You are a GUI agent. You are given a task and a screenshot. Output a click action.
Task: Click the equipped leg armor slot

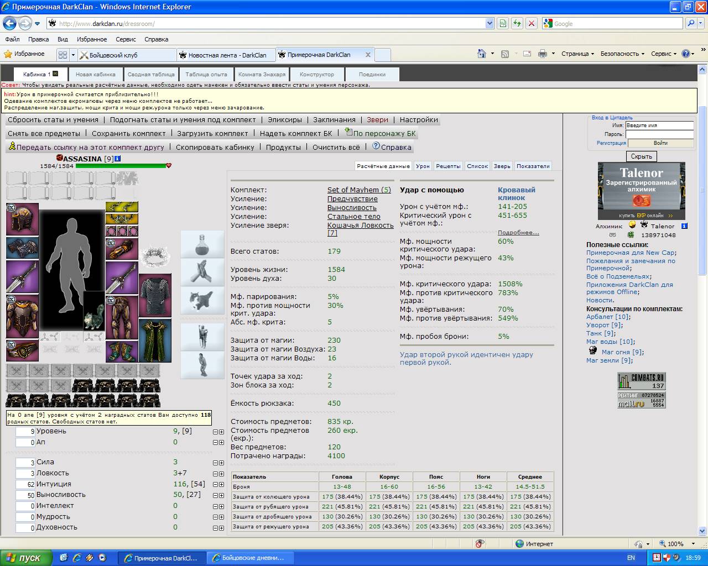coord(122,318)
